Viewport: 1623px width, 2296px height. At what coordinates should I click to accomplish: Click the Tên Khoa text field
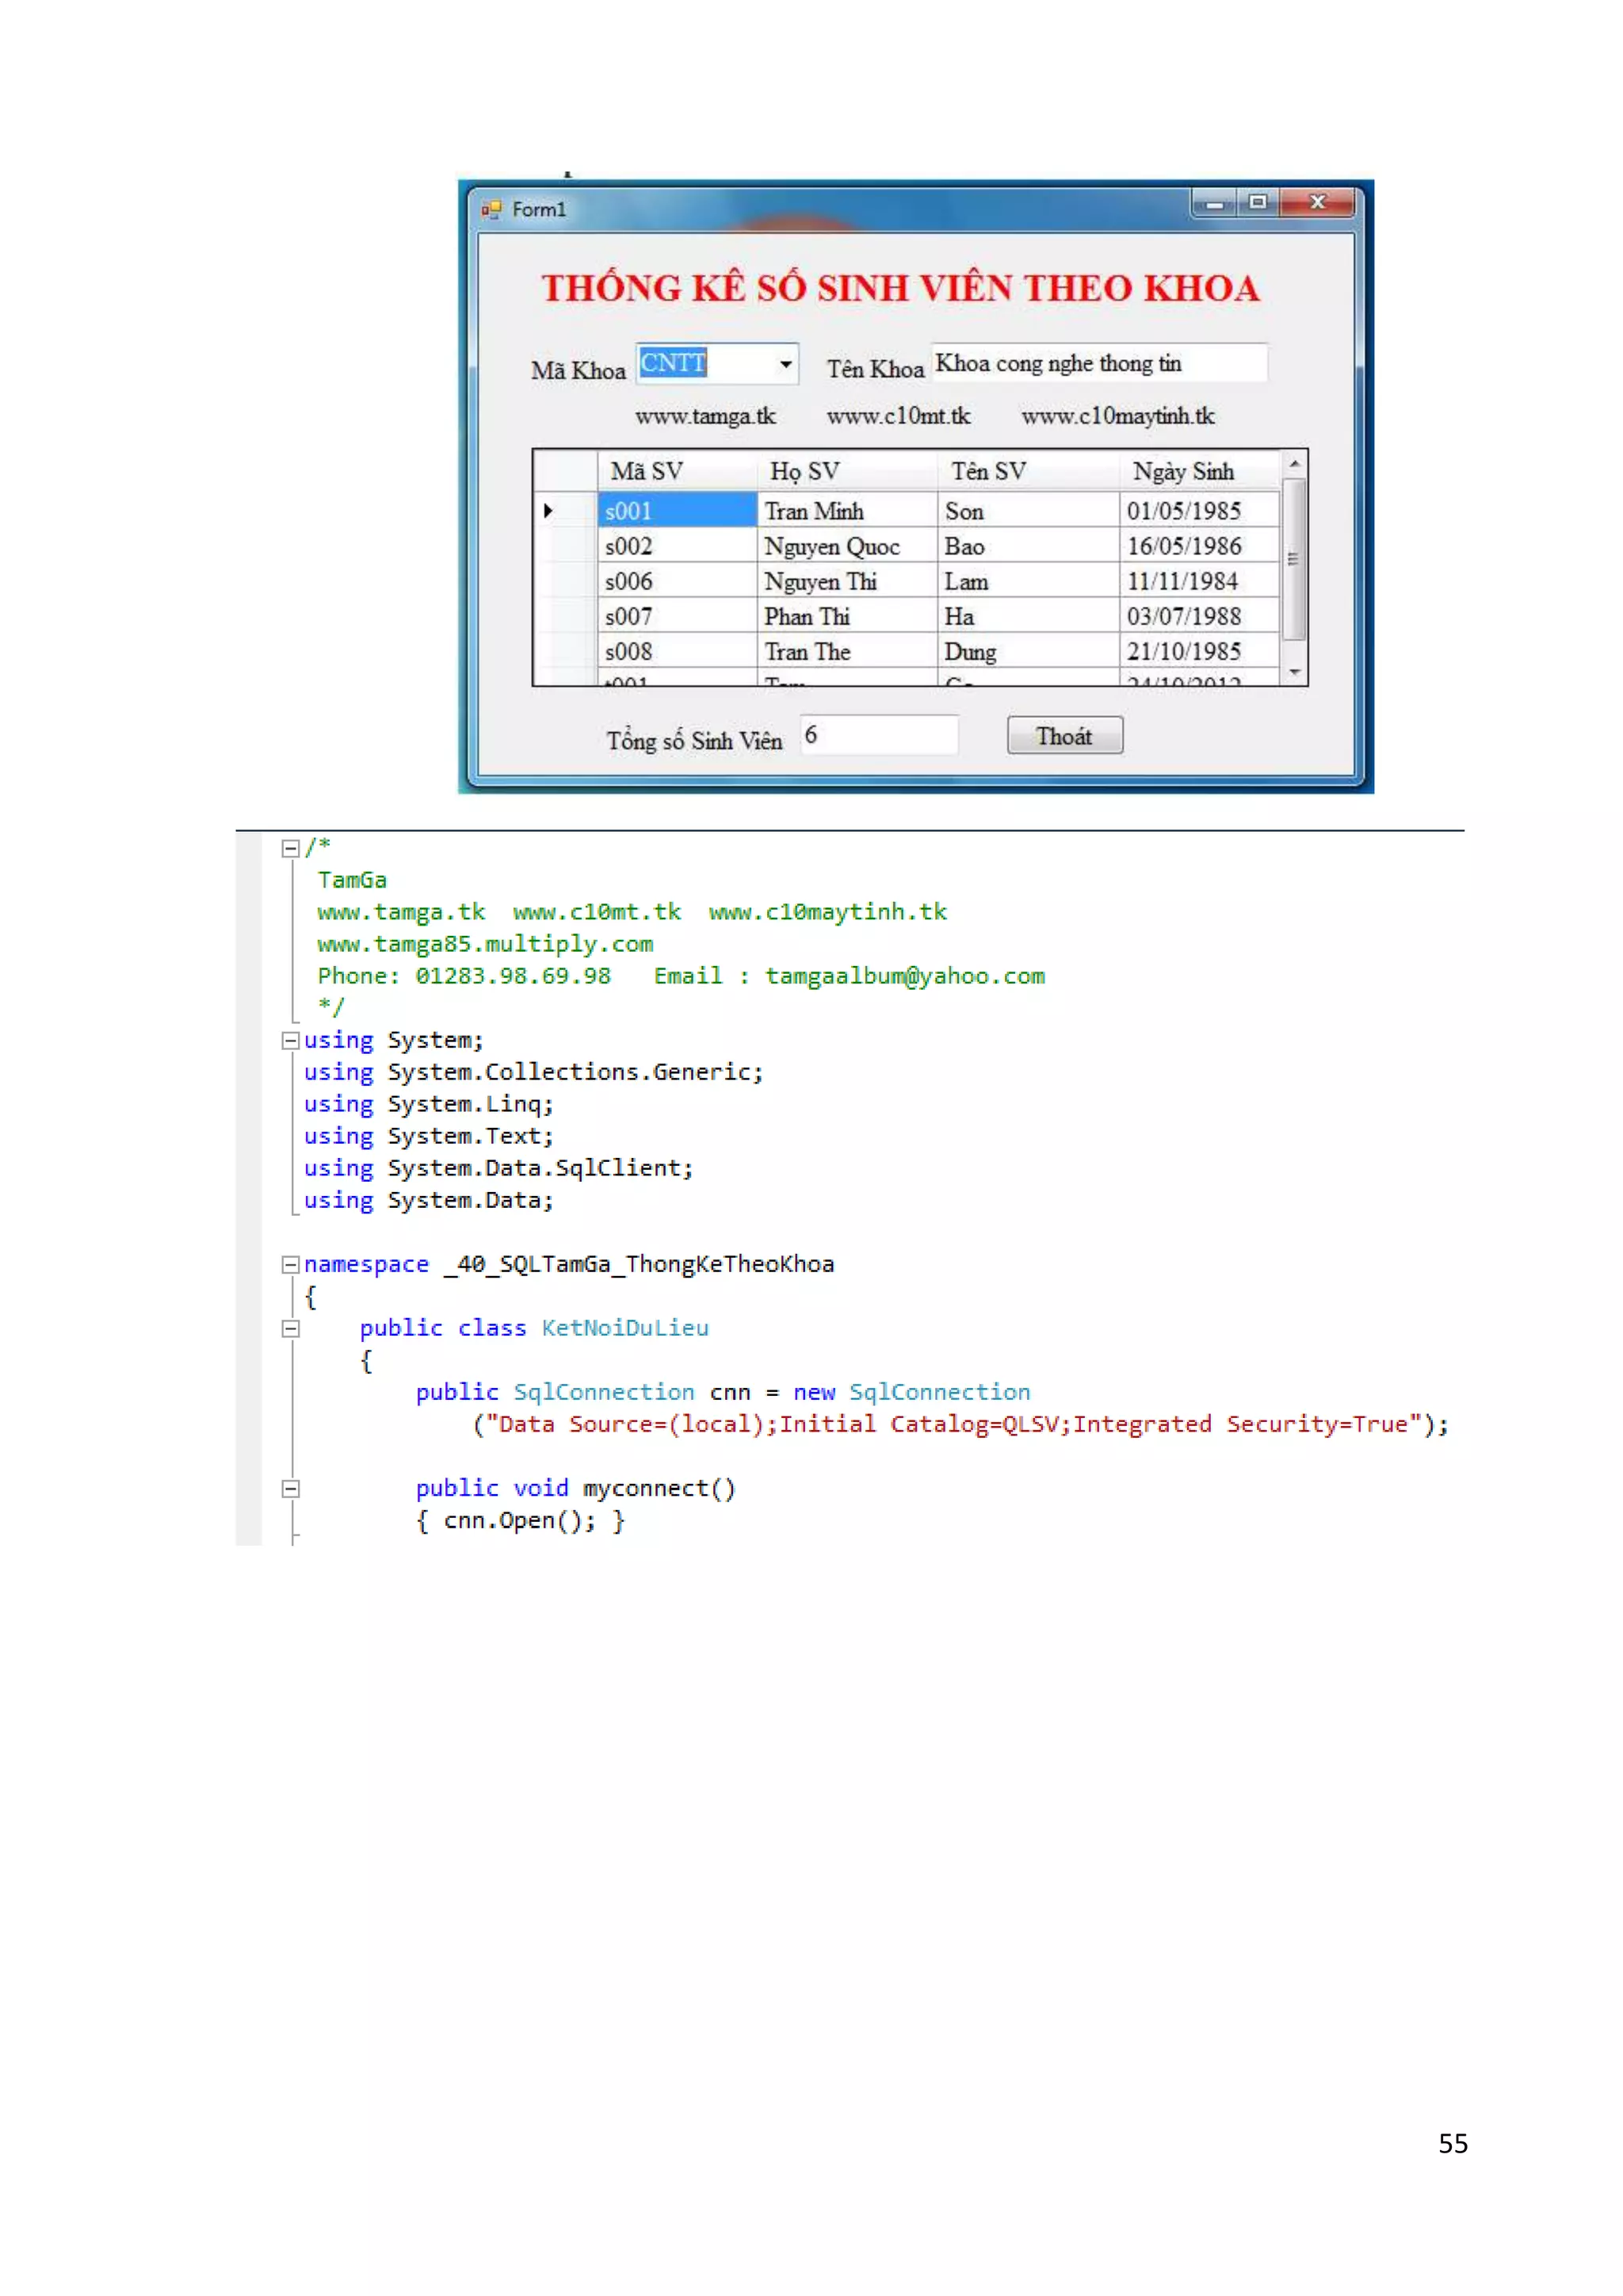click(1099, 363)
